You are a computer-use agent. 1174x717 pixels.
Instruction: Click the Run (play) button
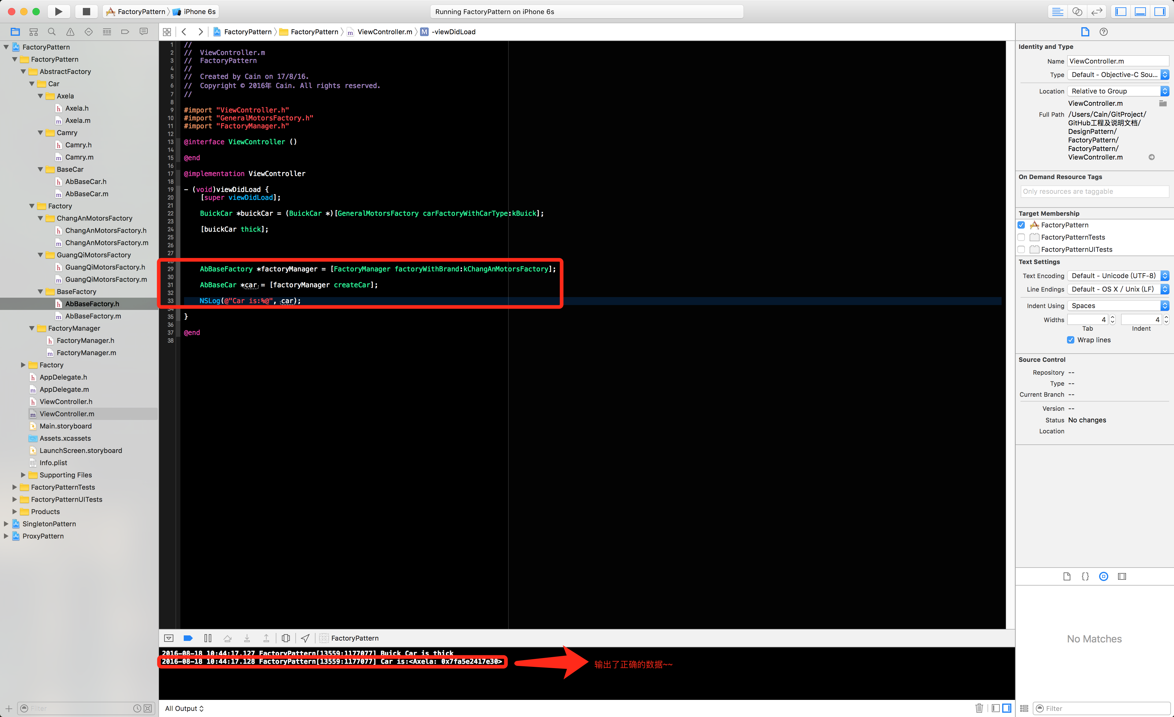tap(59, 11)
